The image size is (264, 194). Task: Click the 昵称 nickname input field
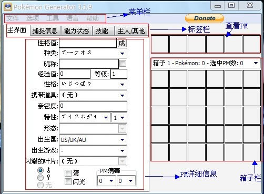pyautogui.click(x=89, y=64)
